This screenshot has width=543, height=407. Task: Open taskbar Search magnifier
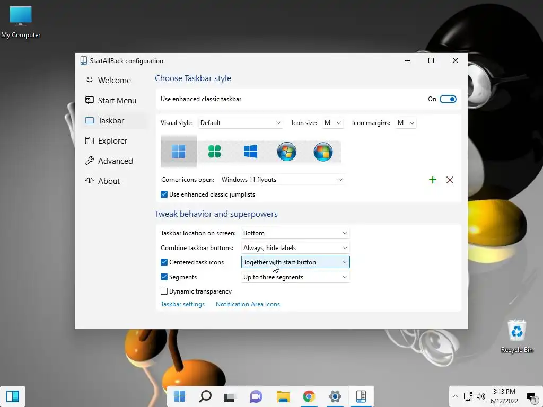coord(205,396)
